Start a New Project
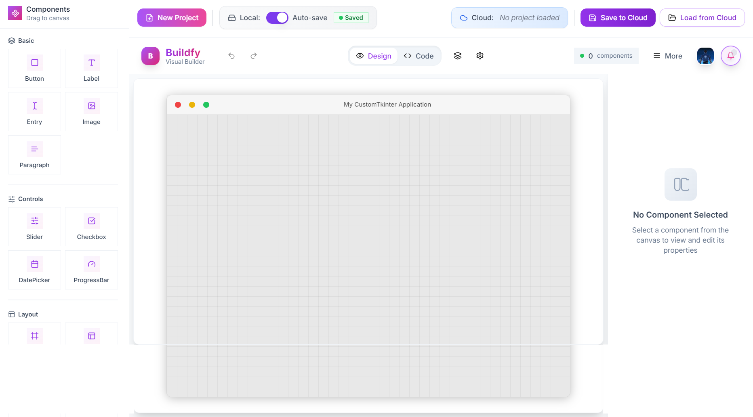 pos(171,17)
